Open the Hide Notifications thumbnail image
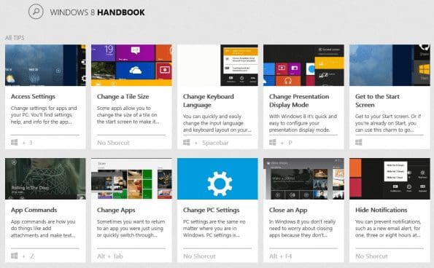This screenshot has width=434, height=268. coord(390,178)
